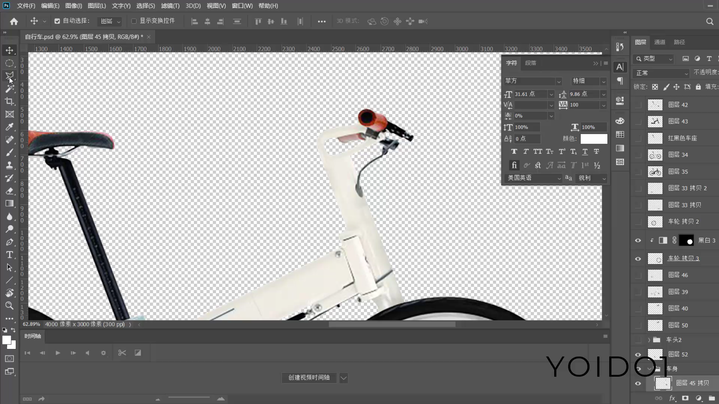
Task: Select the Eraser tool
Action: click(9, 191)
